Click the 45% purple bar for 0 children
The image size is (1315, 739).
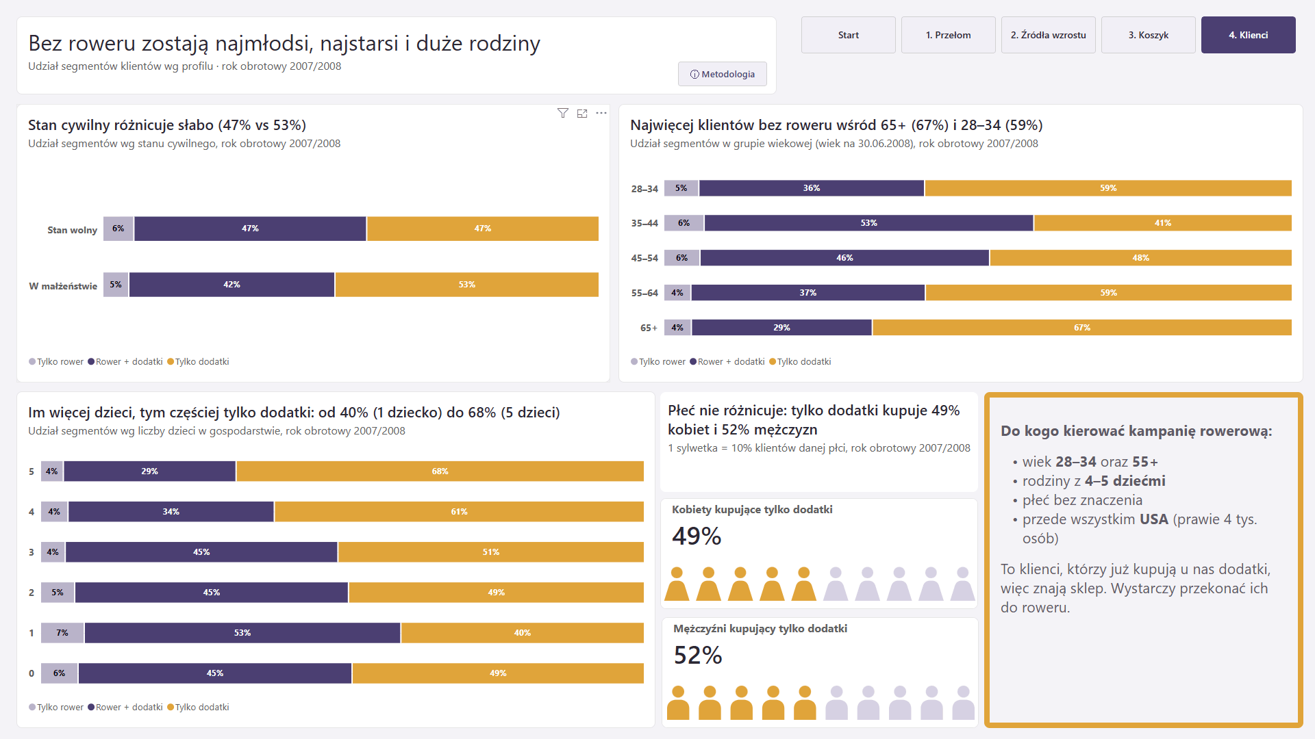[215, 673]
